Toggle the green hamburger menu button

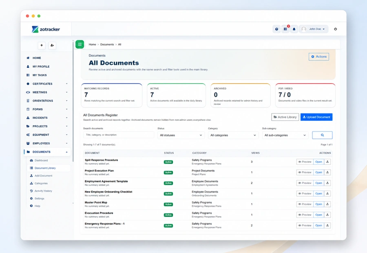coord(80,44)
